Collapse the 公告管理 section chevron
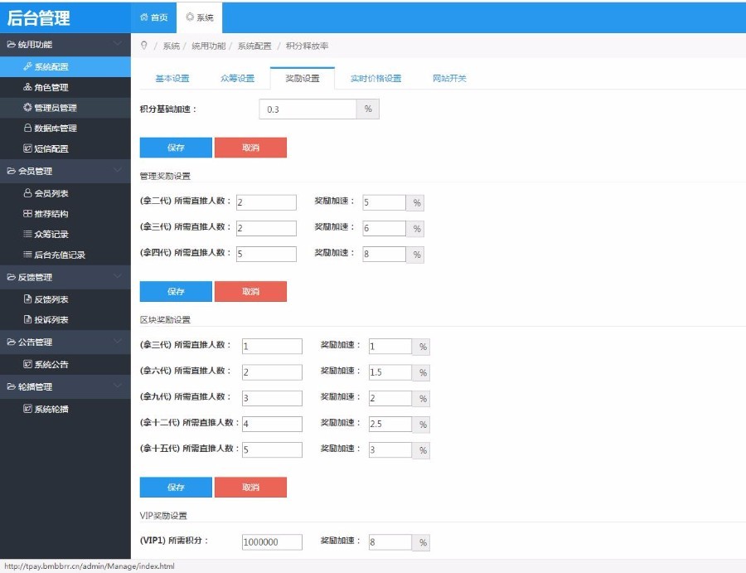746x573 pixels. coord(117,342)
